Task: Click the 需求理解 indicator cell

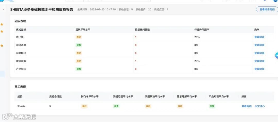Action: point(21,61)
